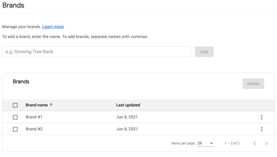Go to the previous page of brands
The height and width of the screenshot is (157, 277).
coord(255,143)
